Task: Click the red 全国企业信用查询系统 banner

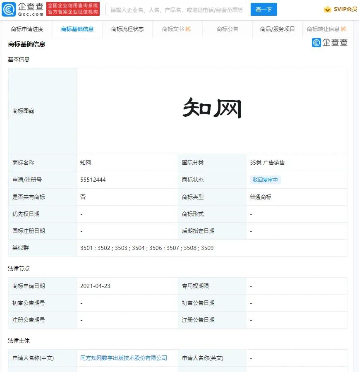Action: click(x=73, y=9)
